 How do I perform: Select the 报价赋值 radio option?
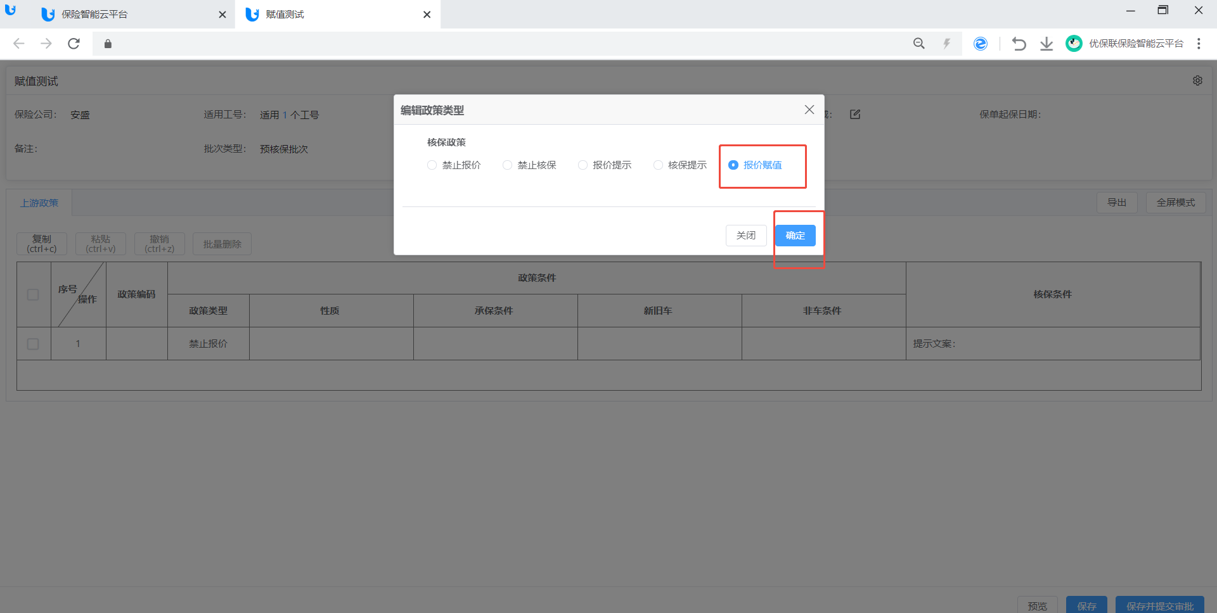755,165
